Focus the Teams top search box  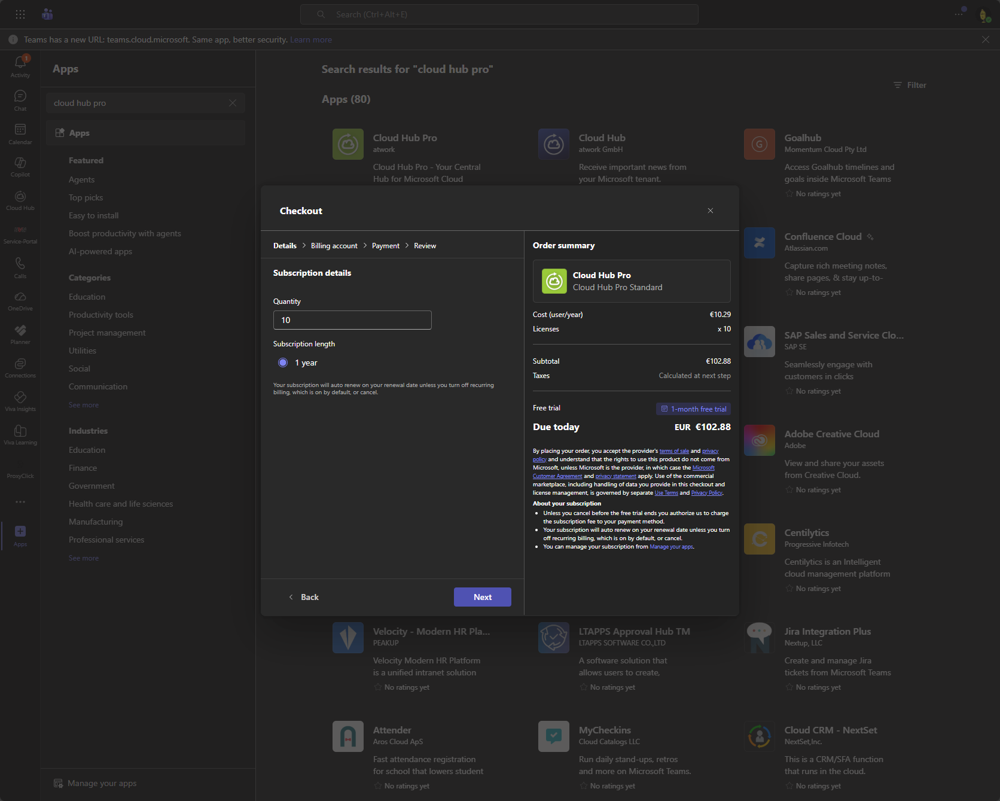click(x=499, y=14)
